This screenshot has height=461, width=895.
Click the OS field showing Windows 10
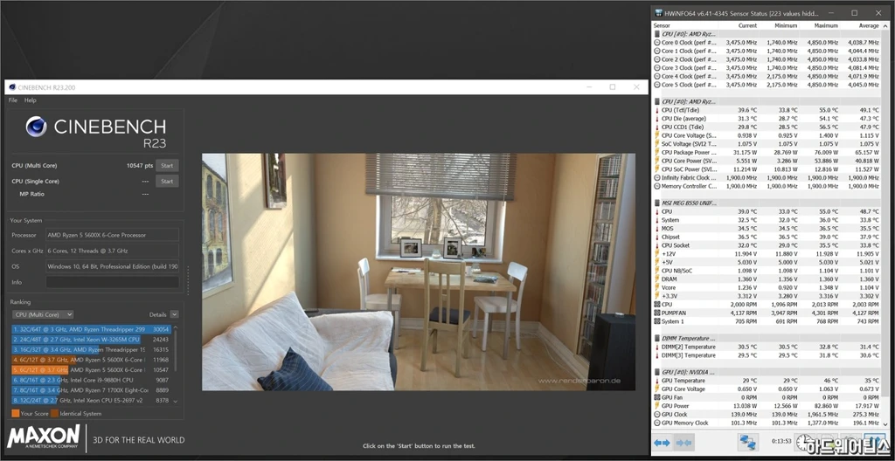pos(113,266)
